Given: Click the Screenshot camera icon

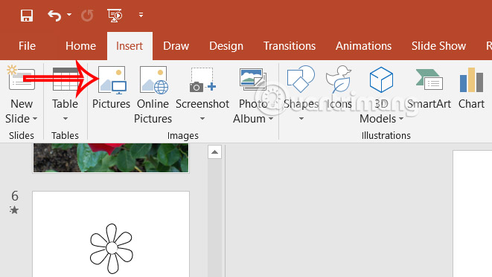Looking at the screenshot, I should [x=202, y=80].
